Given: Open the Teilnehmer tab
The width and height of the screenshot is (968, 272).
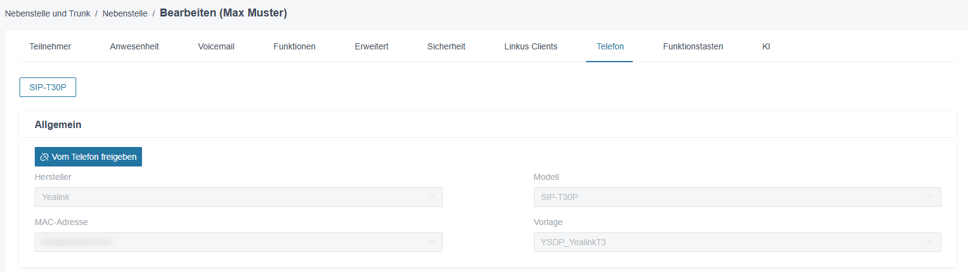Looking at the screenshot, I should tap(50, 46).
